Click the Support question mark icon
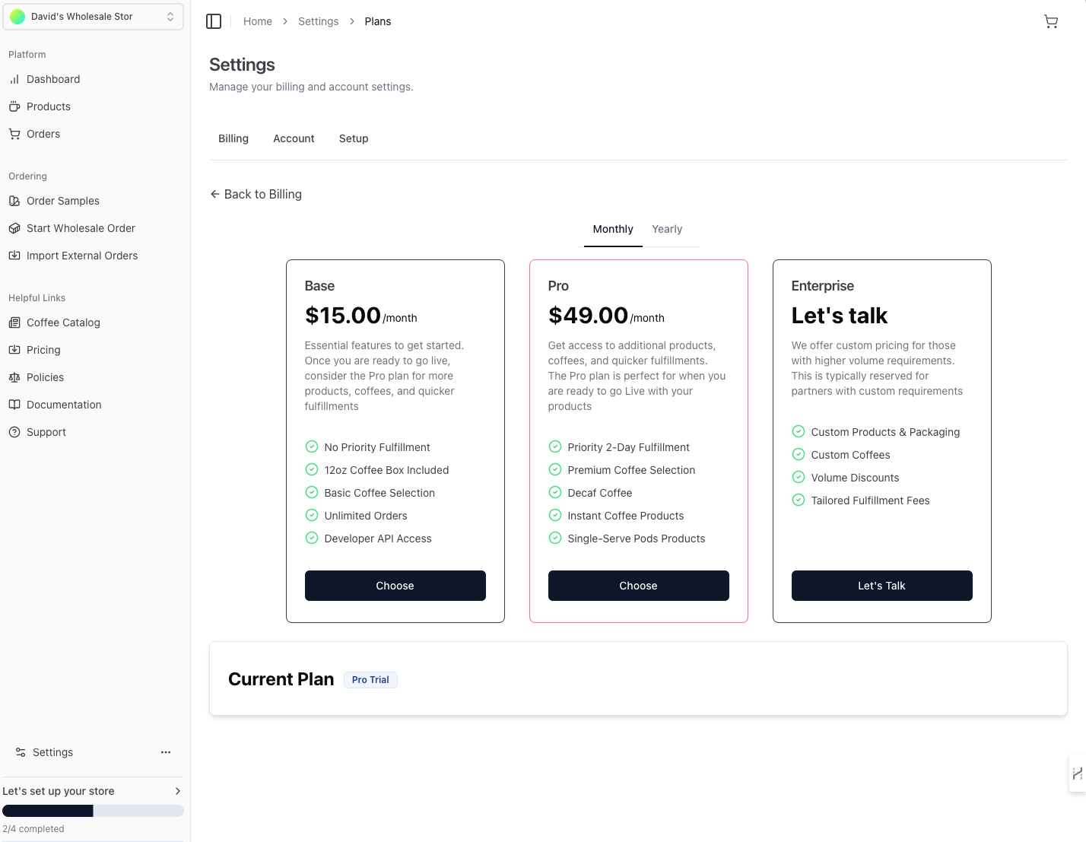1086x842 pixels. point(14,432)
